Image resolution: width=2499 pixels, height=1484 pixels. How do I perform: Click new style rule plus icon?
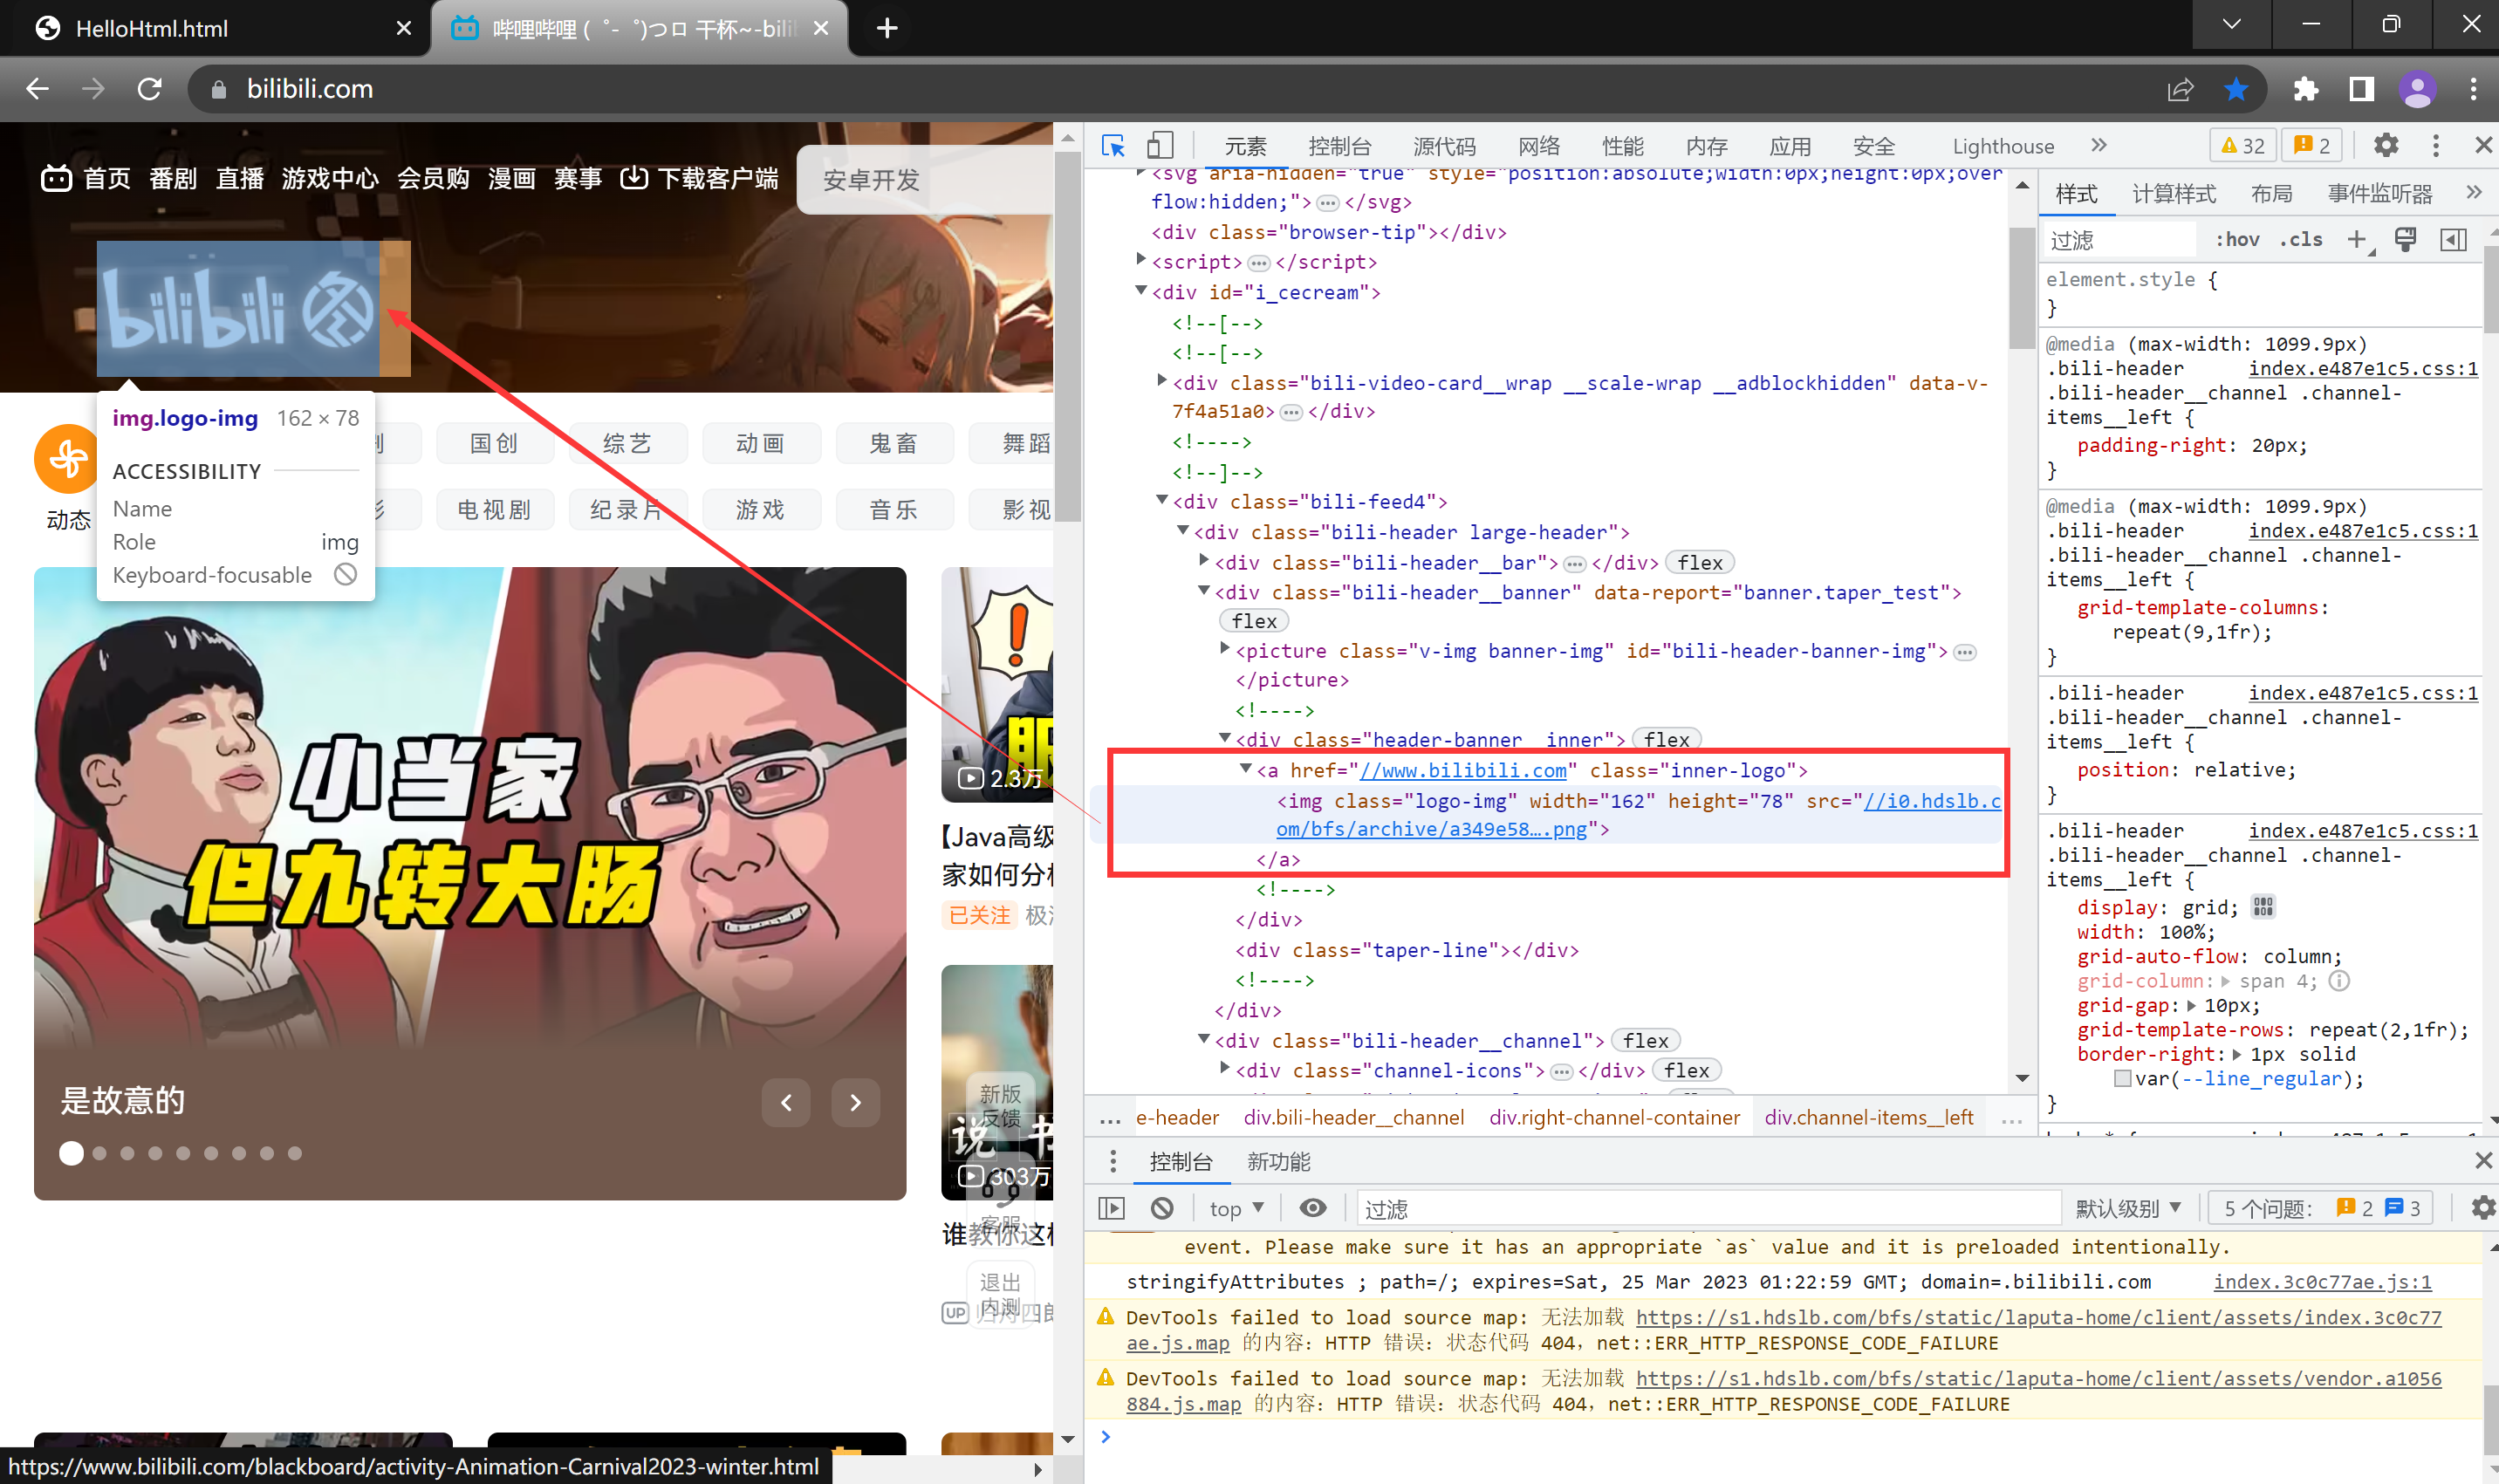[x=2357, y=240]
